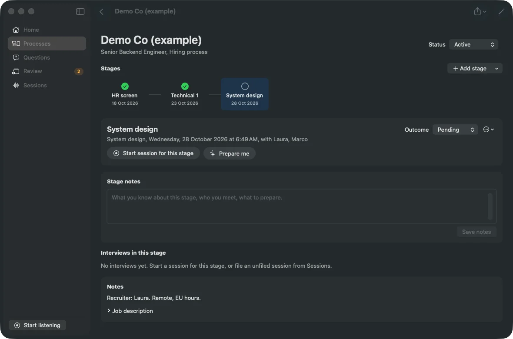The width and height of the screenshot is (513, 339).
Task: Open Questions in the sidebar
Action: 47,58
